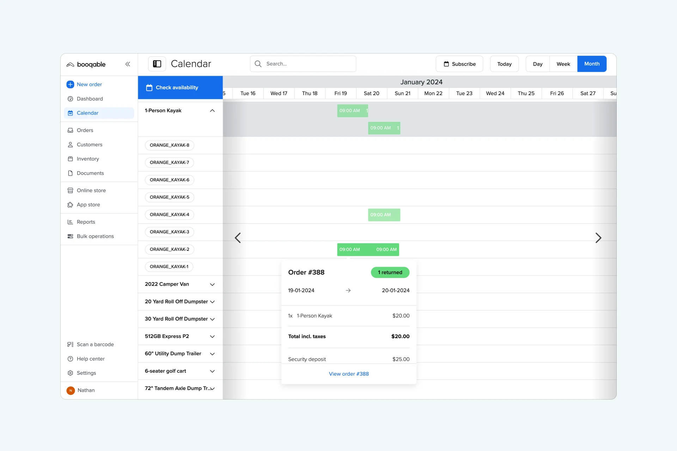Expand the 20 Yard Roll Off Dumpster
677x451 pixels.
coord(212,302)
